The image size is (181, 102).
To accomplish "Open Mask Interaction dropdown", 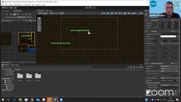I will point(169,78).
